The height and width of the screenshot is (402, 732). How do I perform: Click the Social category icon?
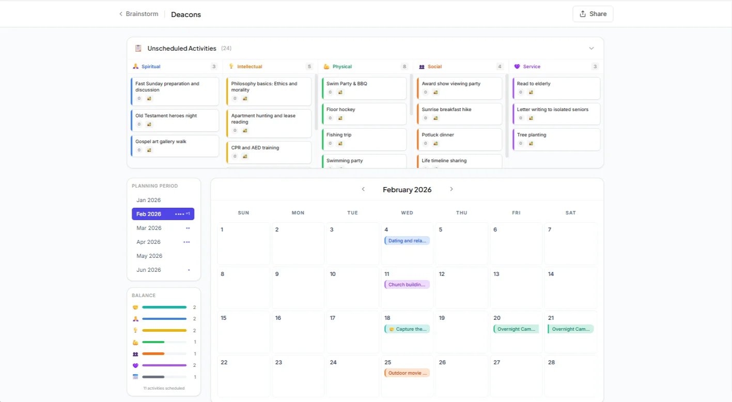coord(422,66)
